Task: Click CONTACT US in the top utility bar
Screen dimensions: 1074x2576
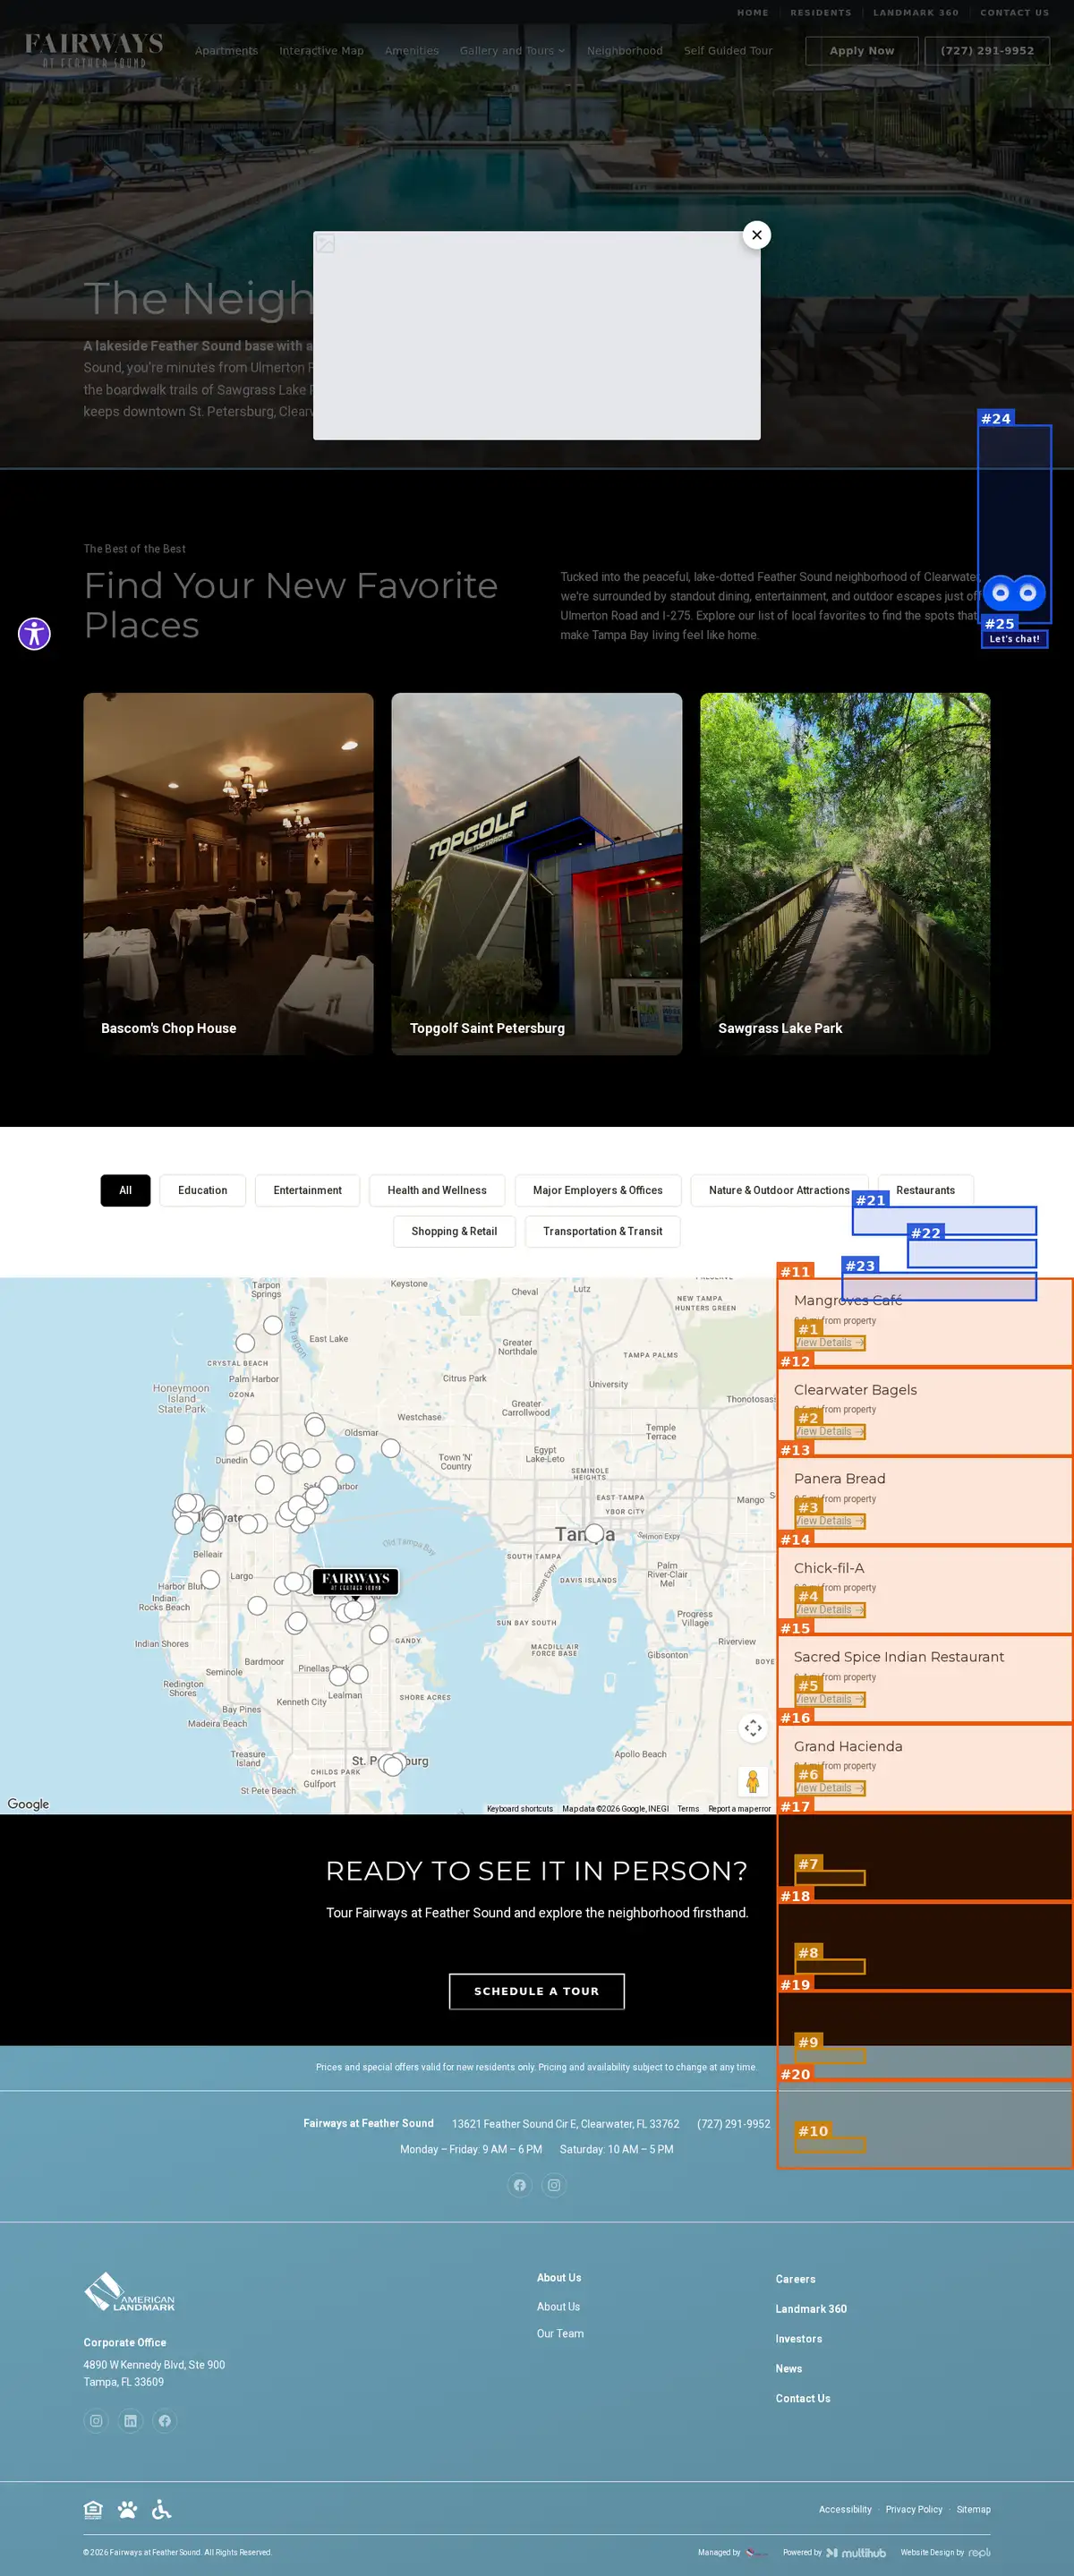Action: 1014,13
